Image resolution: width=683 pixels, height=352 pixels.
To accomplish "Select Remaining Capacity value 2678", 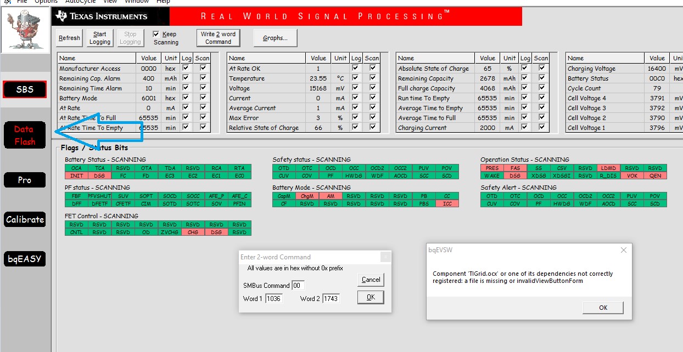I will 488,78.
